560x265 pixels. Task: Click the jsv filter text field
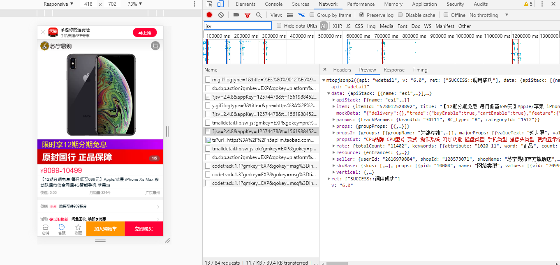point(238,25)
